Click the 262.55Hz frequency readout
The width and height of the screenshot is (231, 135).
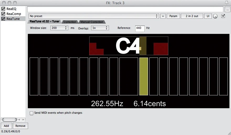point(107,103)
